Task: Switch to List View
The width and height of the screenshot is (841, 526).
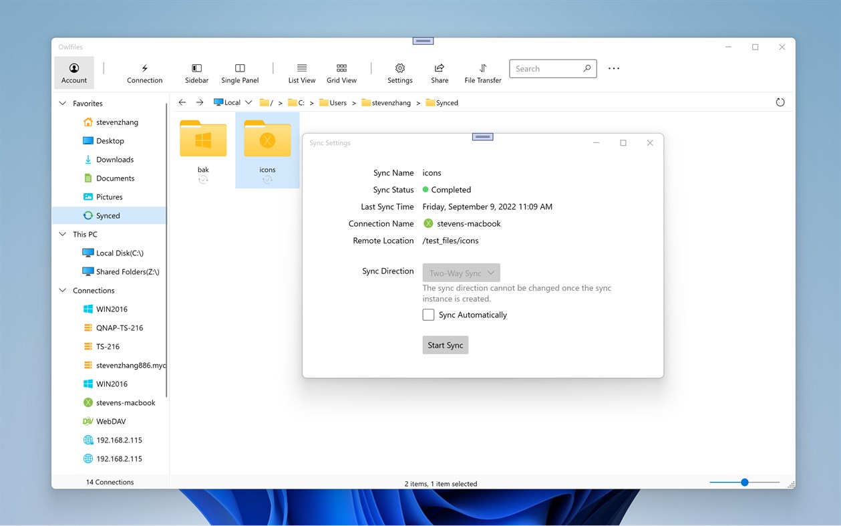Action: [301, 72]
